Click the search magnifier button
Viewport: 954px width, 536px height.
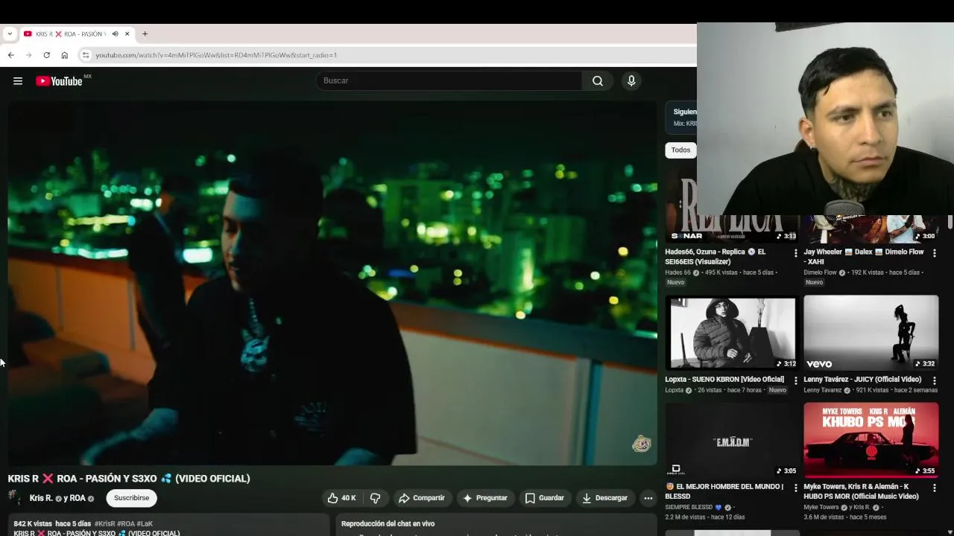[x=598, y=81]
